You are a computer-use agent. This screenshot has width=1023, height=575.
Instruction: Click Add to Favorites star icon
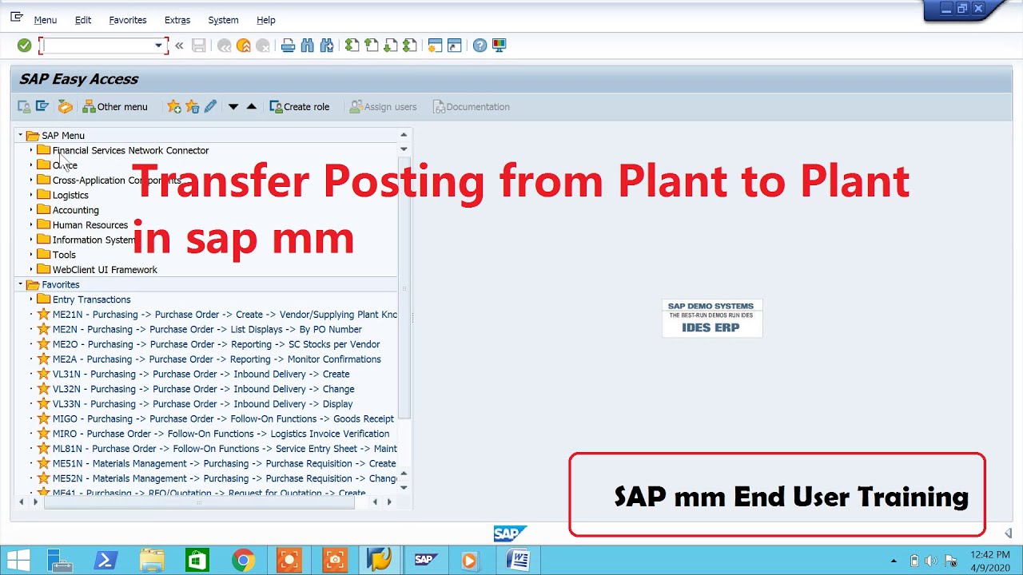pyautogui.click(x=173, y=106)
